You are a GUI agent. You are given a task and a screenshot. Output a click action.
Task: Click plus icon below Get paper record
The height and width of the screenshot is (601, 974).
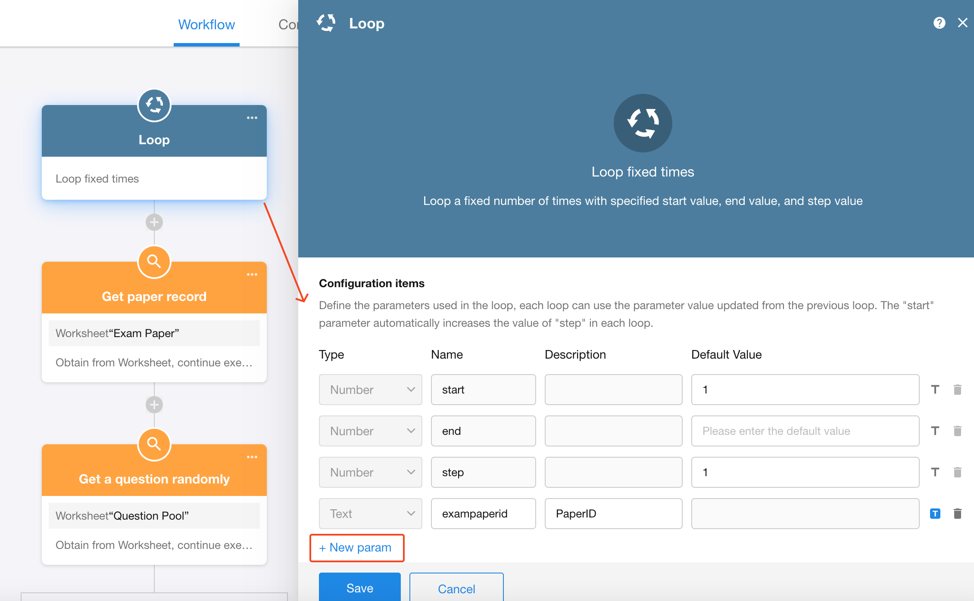pos(154,405)
